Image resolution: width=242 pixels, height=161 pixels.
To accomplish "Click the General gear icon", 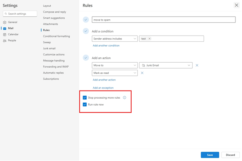I will 5,22.
